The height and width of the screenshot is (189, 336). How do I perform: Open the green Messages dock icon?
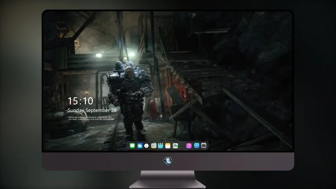[x=132, y=146]
